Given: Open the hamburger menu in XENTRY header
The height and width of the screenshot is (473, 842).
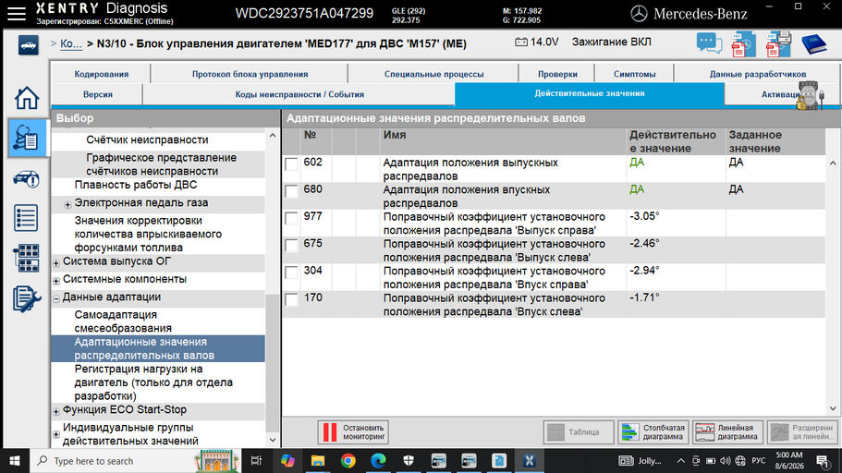Looking at the screenshot, I should [x=16, y=14].
